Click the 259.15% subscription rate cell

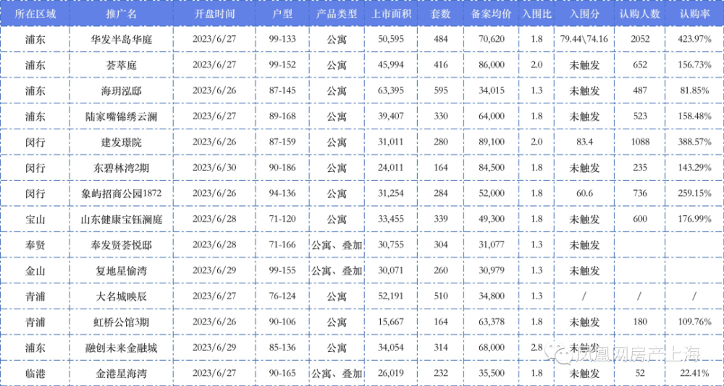click(x=694, y=194)
